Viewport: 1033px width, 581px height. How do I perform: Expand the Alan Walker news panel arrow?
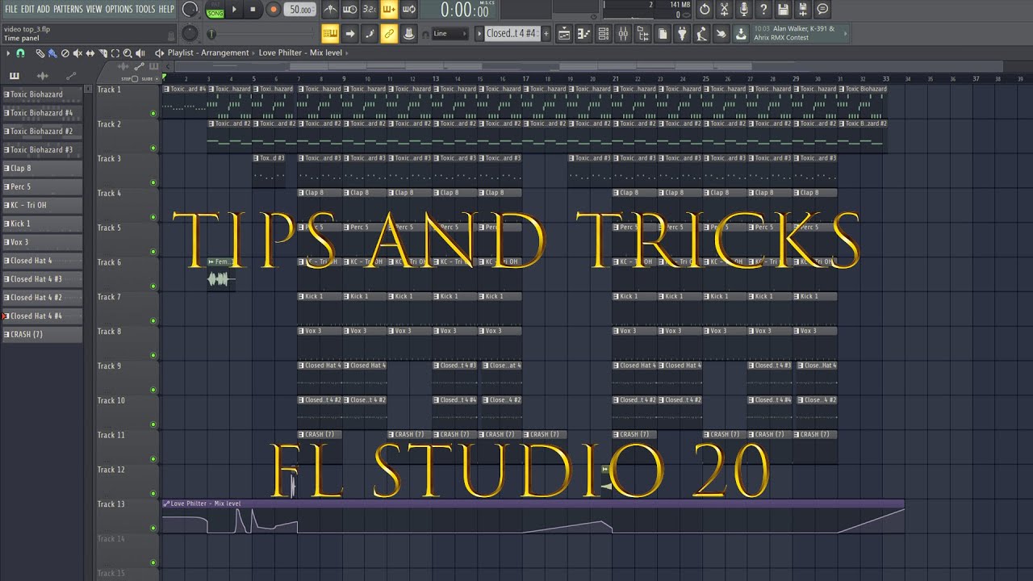click(x=845, y=33)
